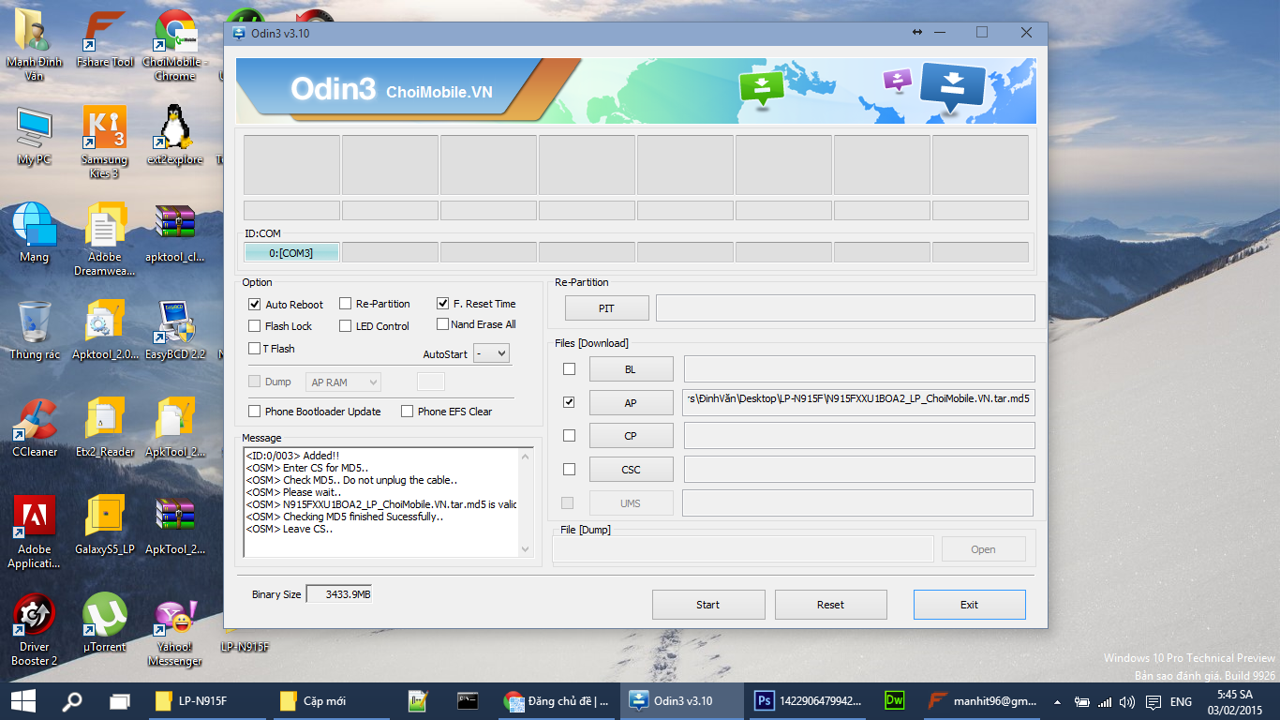The width and height of the screenshot is (1280, 720).
Task: Click the AP file selection button
Action: [631, 403]
